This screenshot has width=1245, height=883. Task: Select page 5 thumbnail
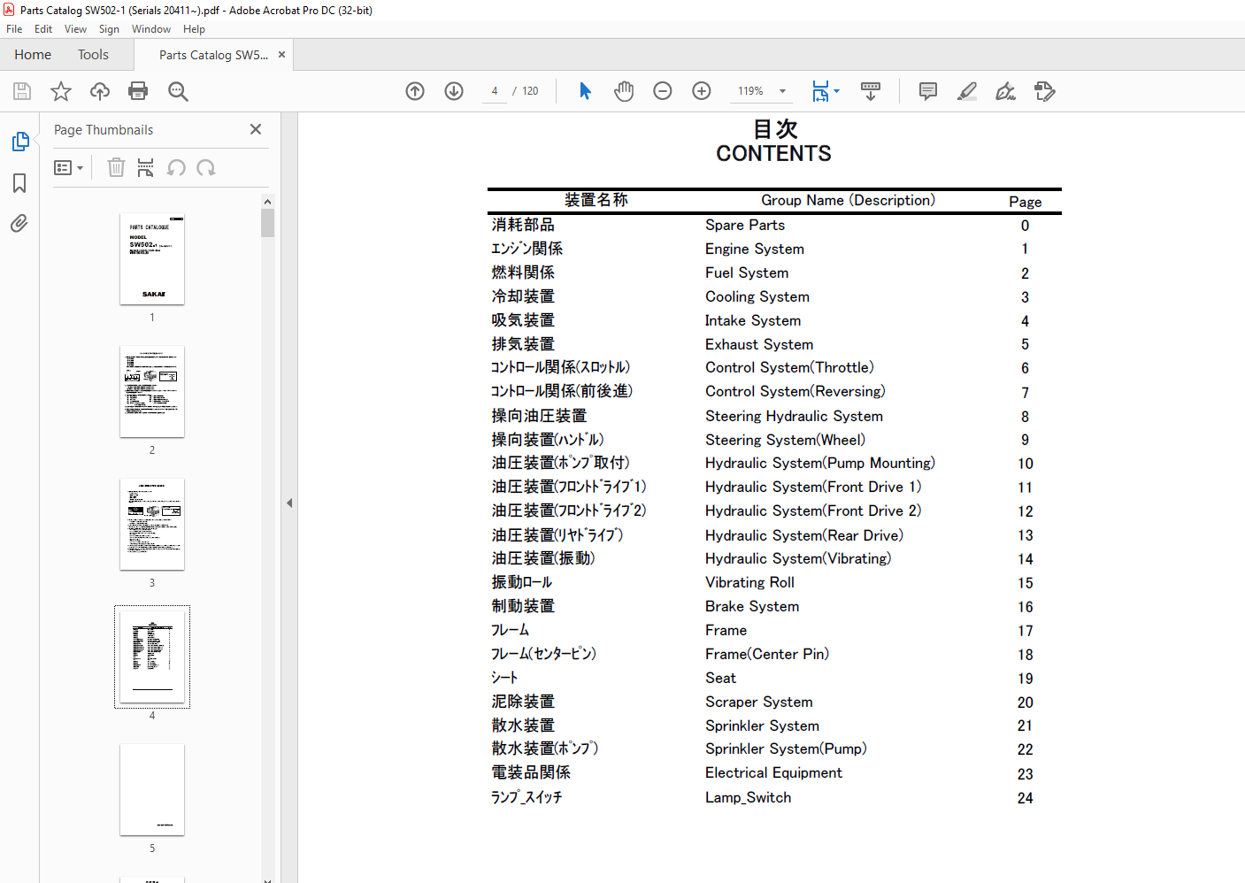(x=152, y=790)
